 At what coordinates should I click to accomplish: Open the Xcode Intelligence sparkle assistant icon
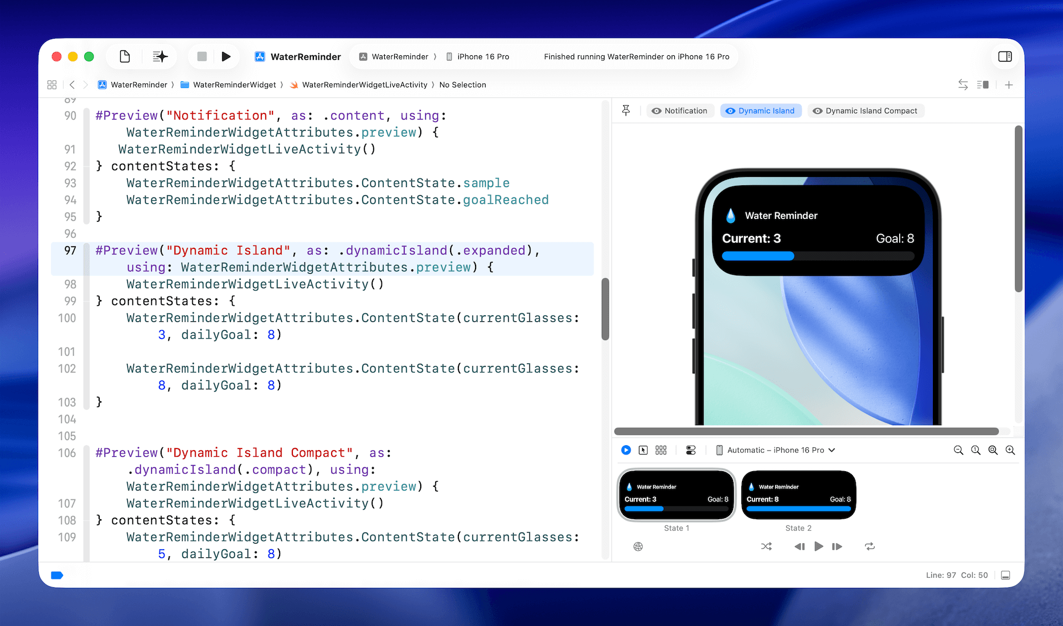point(160,56)
